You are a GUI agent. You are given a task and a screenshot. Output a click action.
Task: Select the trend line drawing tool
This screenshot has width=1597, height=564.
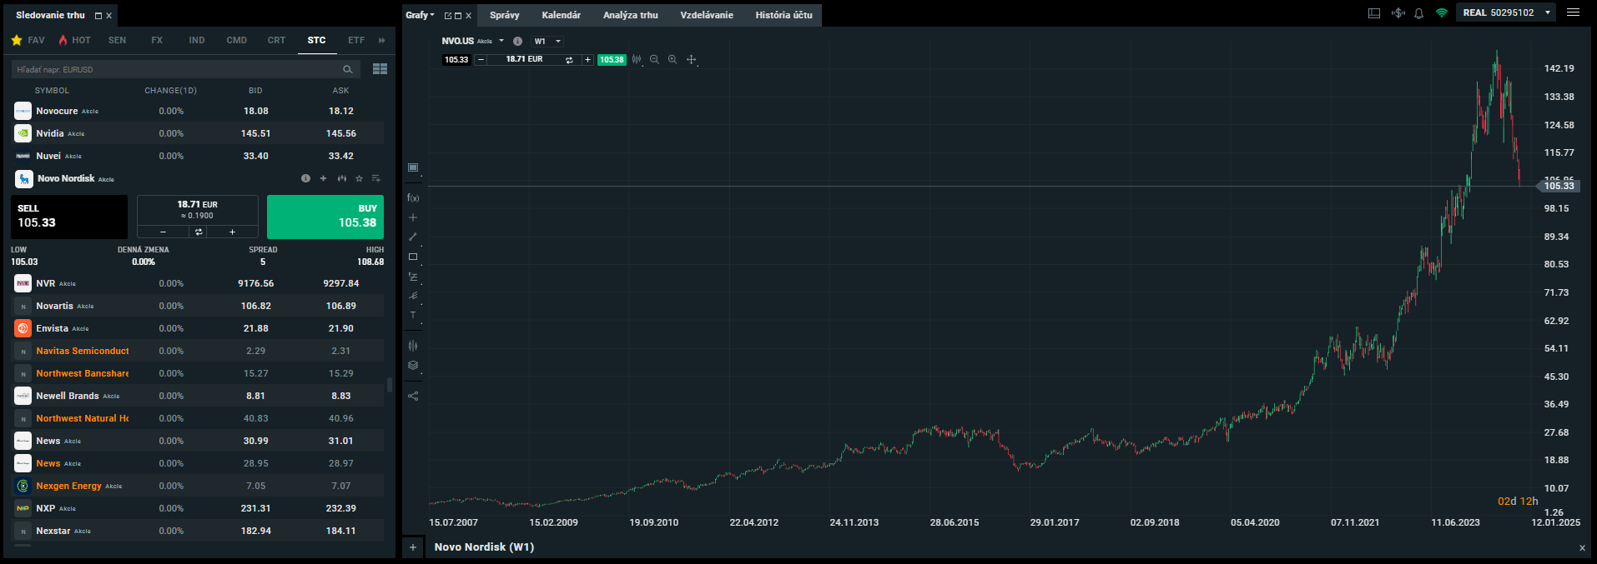click(x=413, y=237)
